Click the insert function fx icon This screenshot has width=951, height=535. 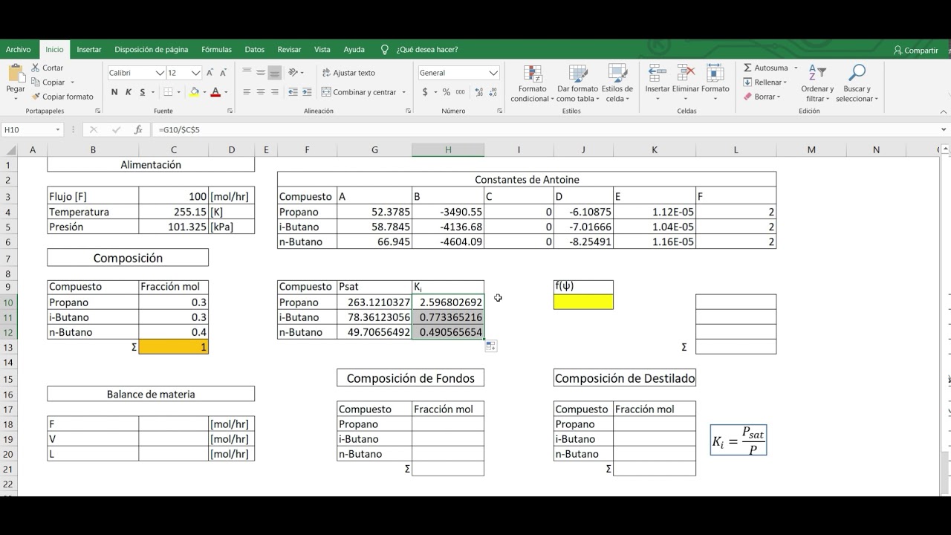pyautogui.click(x=138, y=129)
